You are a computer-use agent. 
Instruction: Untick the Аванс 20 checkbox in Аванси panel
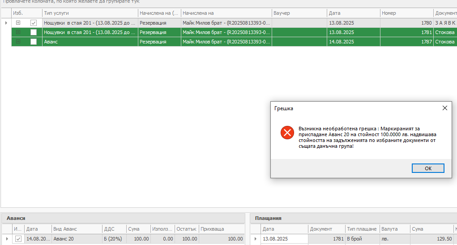(18, 239)
